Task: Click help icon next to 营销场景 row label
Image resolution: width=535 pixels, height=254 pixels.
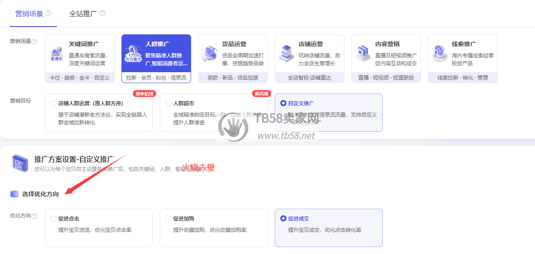Action: click(x=34, y=42)
